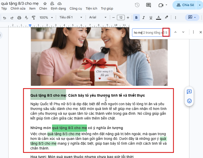This screenshot has width=203, height=158.
Task: Open the comments history icon
Action: (148, 5)
